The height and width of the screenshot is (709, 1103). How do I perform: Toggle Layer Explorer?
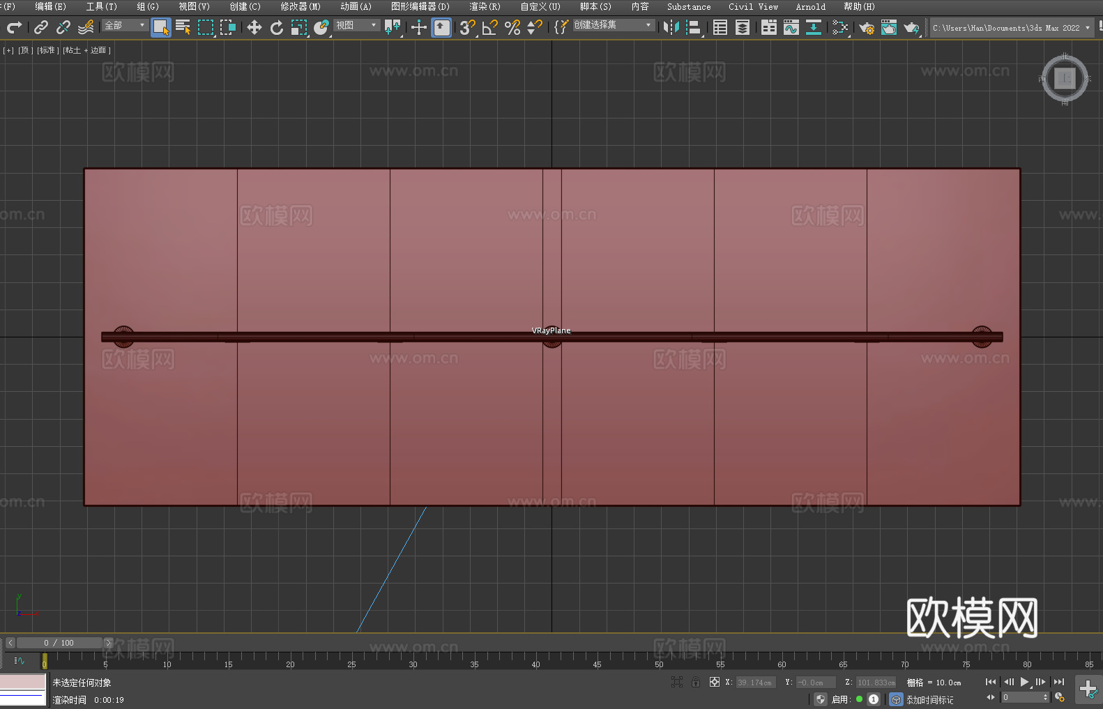tap(743, 27)
